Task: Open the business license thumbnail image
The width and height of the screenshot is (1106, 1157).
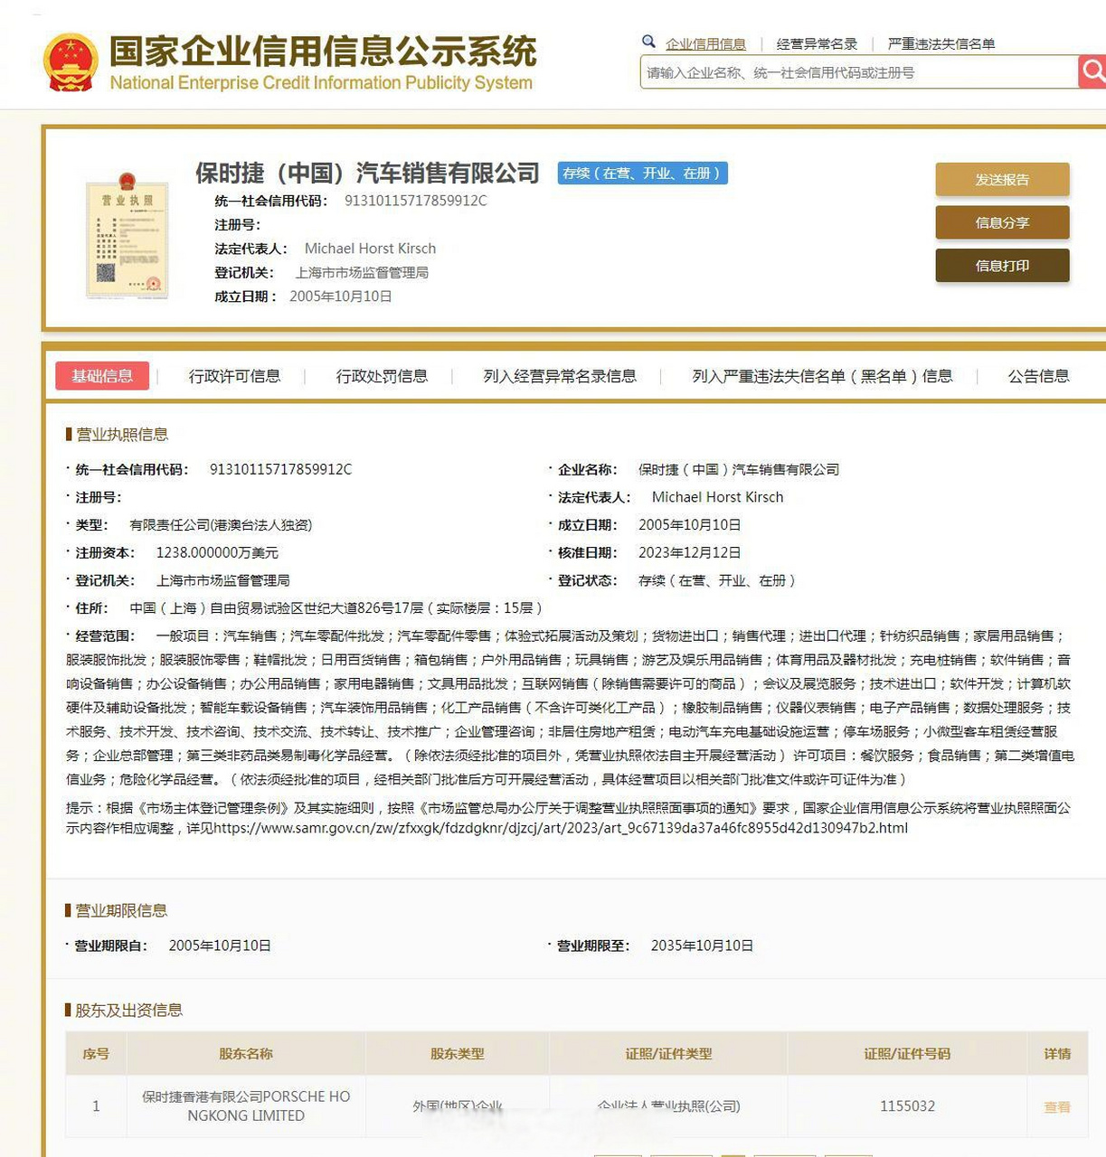Action: (x=128, y=235)
